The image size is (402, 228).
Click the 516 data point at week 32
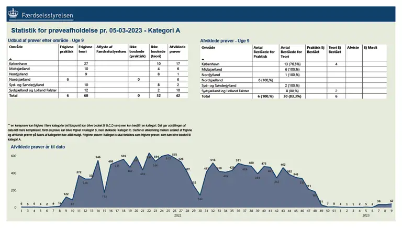pos(213,159)
